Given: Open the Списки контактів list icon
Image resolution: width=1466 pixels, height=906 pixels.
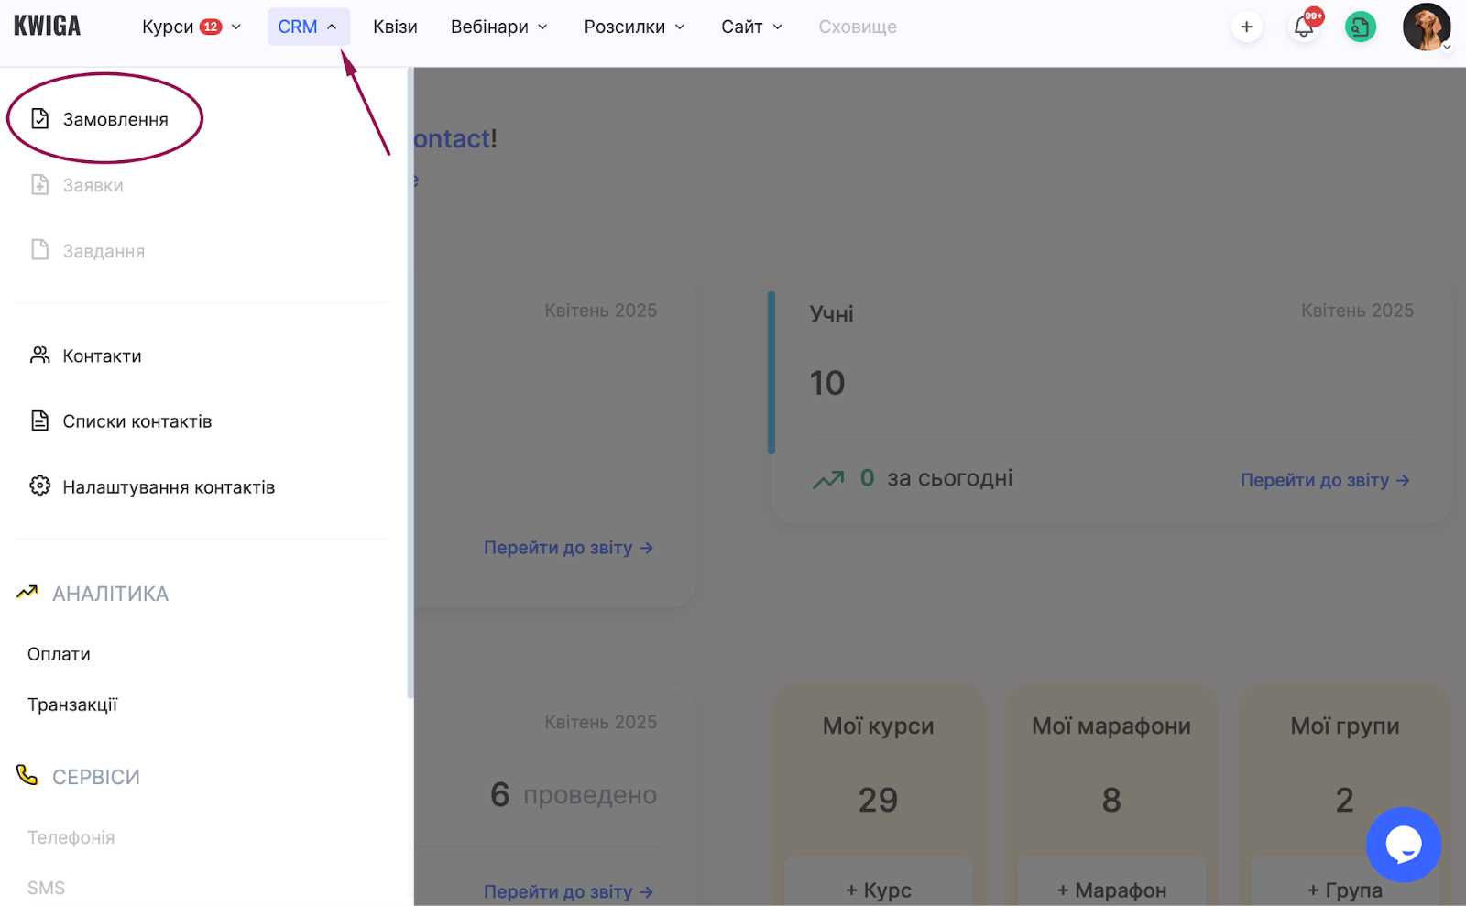Looking at the screenshot, I should coord(39,420).
